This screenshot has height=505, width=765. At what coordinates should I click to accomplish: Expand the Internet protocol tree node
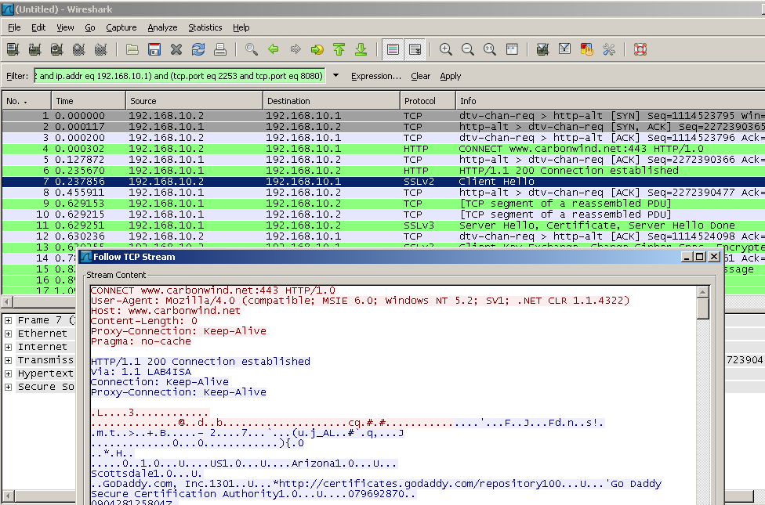pos(8,347)
